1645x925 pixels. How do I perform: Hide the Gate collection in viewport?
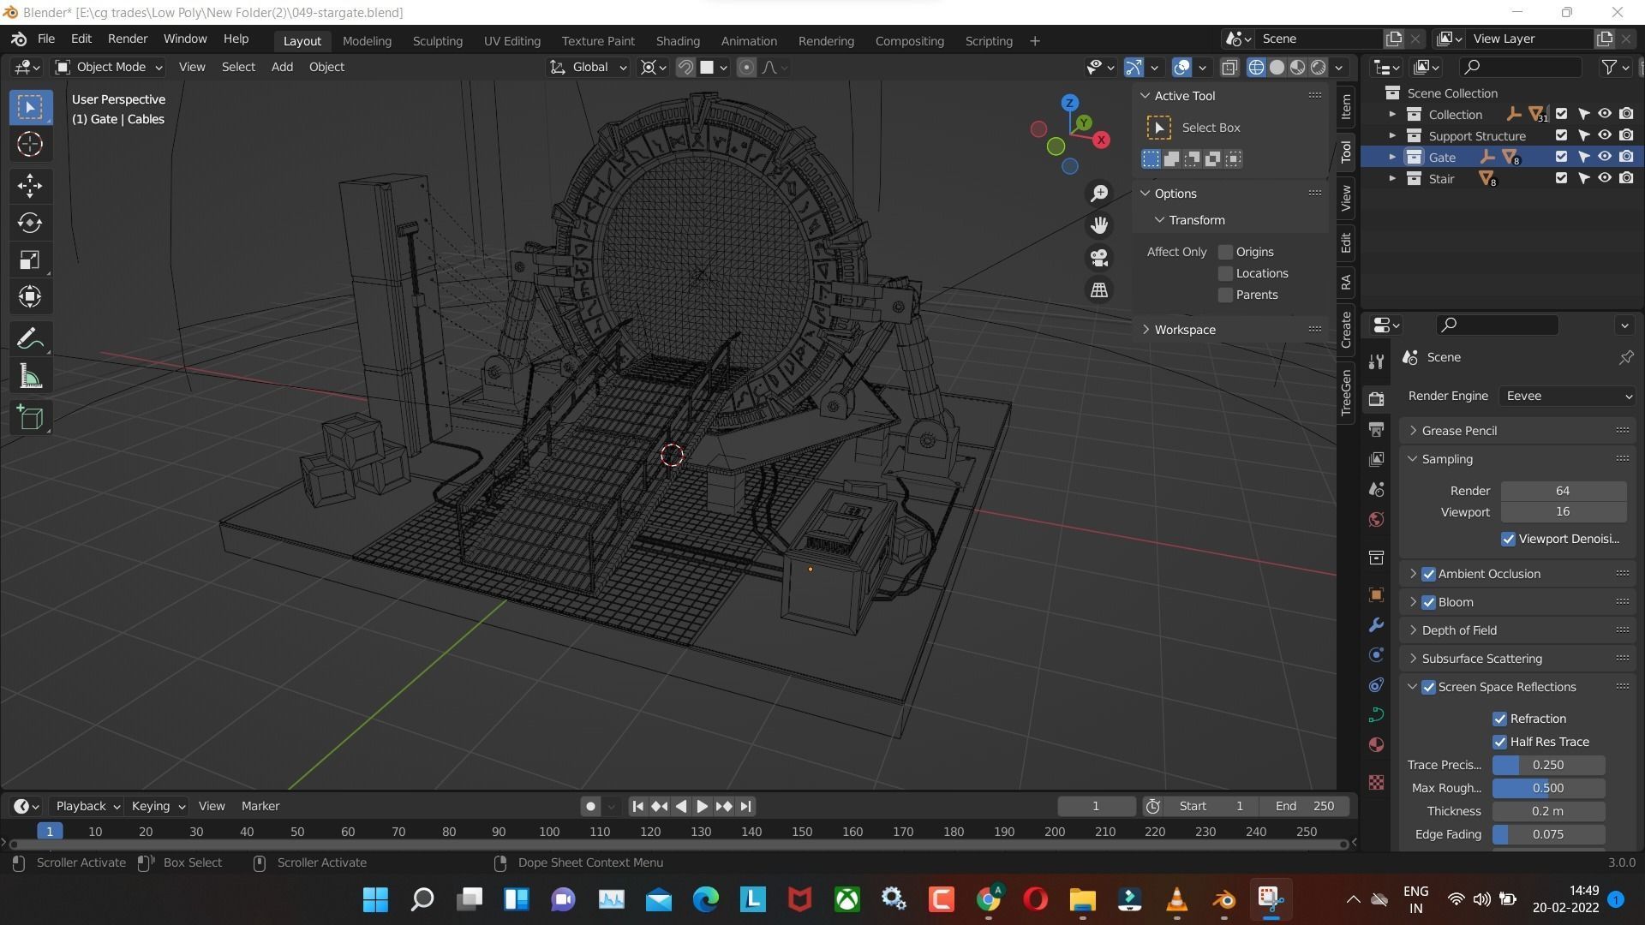(1605, 157)
